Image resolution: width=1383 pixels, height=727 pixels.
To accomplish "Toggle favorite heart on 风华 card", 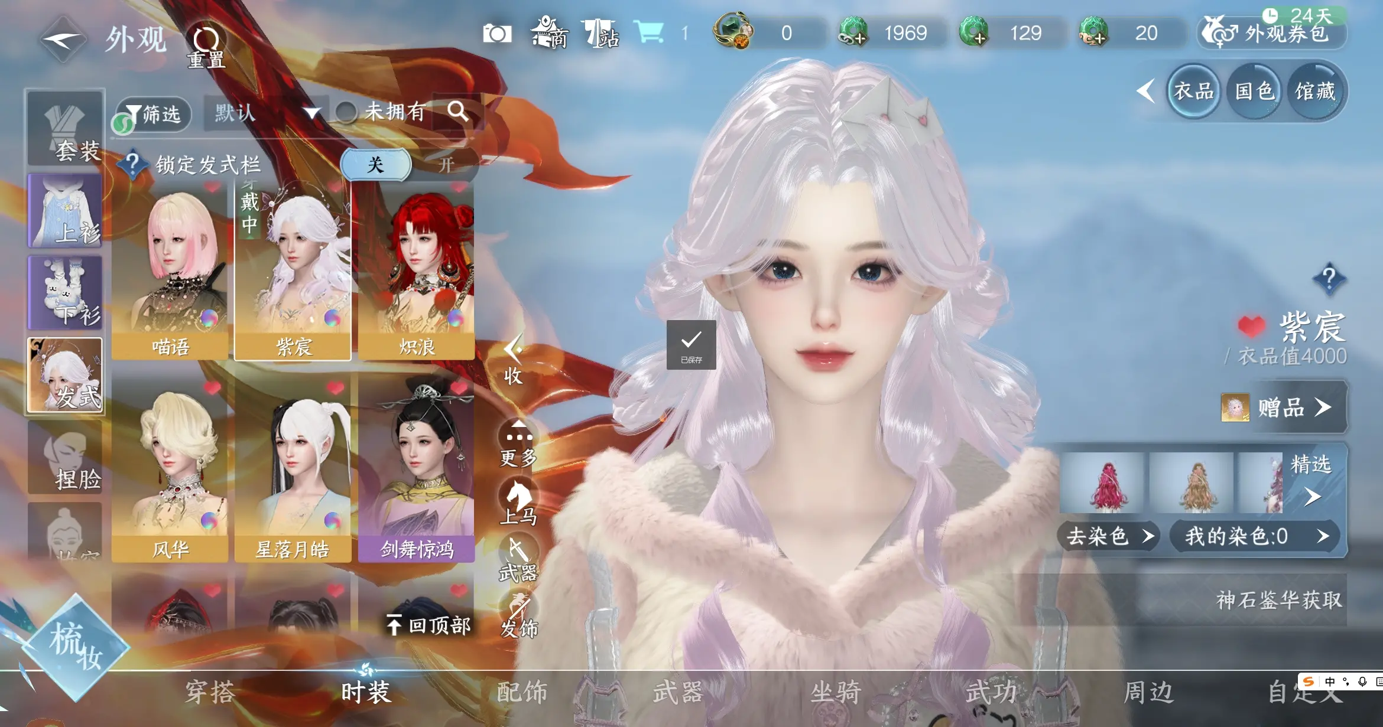I will 212,388.
